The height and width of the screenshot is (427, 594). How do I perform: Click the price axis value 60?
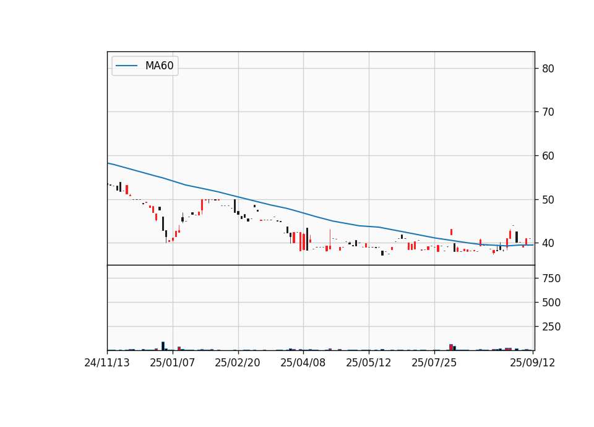548,156
